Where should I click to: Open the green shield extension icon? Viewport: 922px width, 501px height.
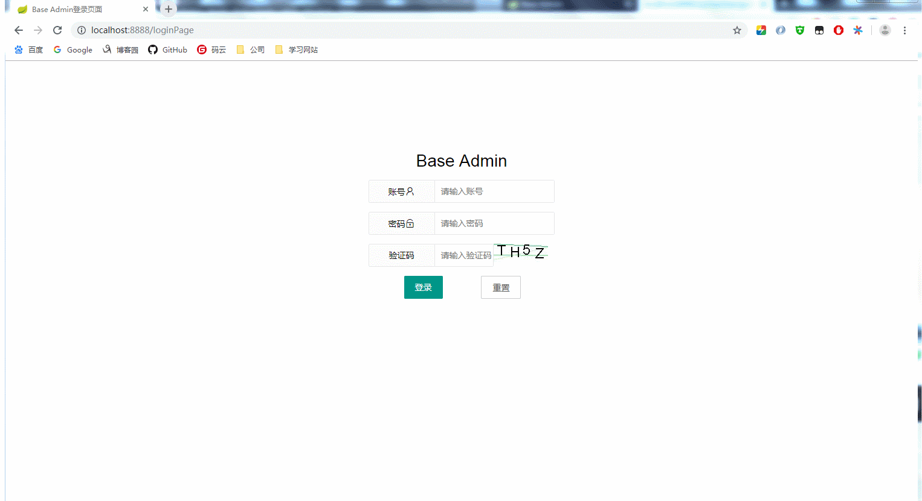(x=800, y=30)
